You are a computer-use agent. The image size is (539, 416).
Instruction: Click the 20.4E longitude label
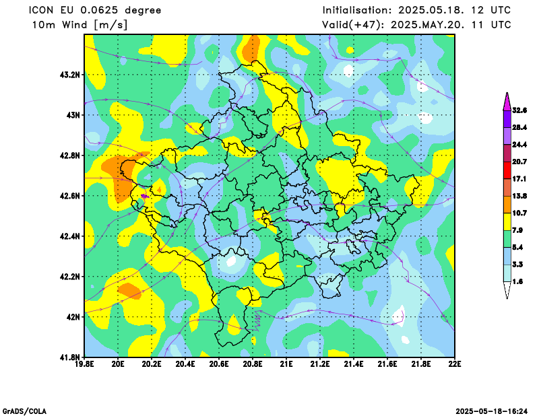click(x=185, y=364)
